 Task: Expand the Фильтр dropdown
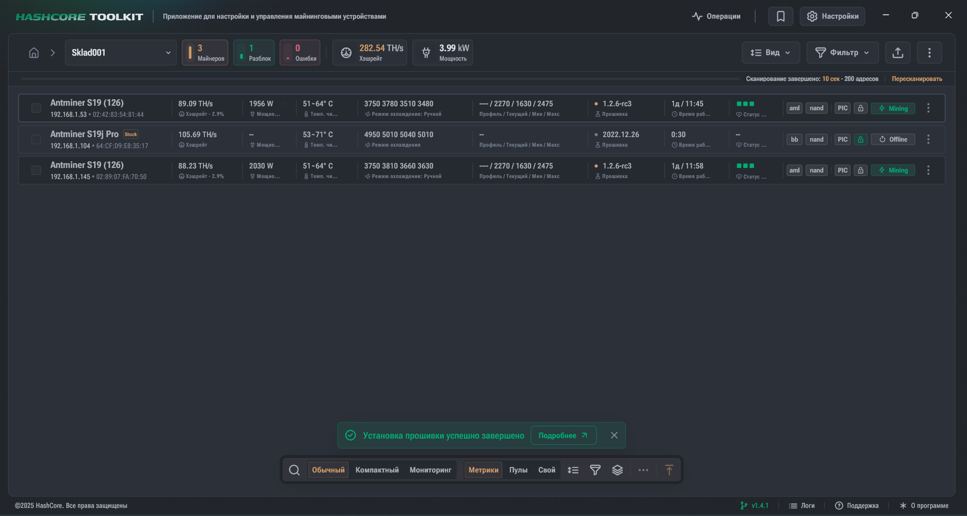(843, 53)
